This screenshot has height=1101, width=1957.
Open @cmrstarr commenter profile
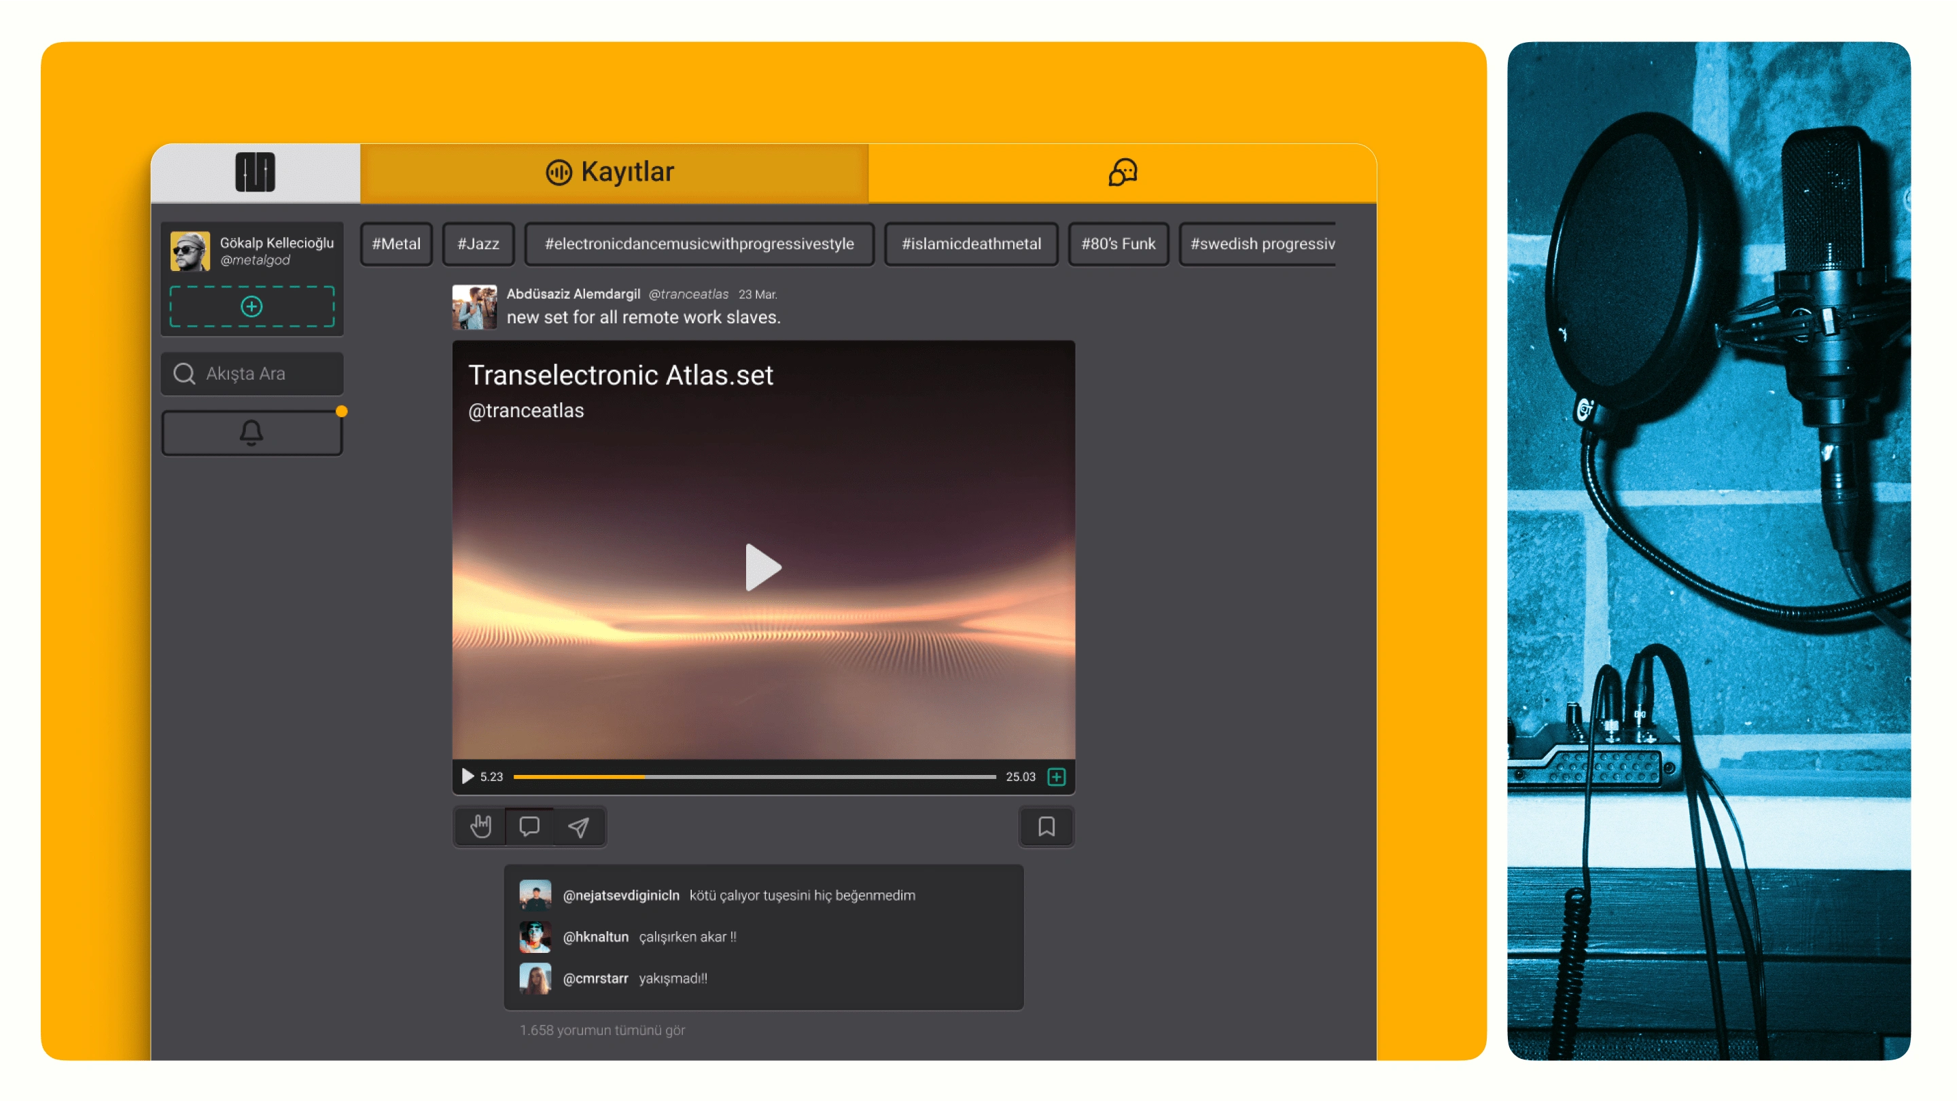[x=596, y=978]
